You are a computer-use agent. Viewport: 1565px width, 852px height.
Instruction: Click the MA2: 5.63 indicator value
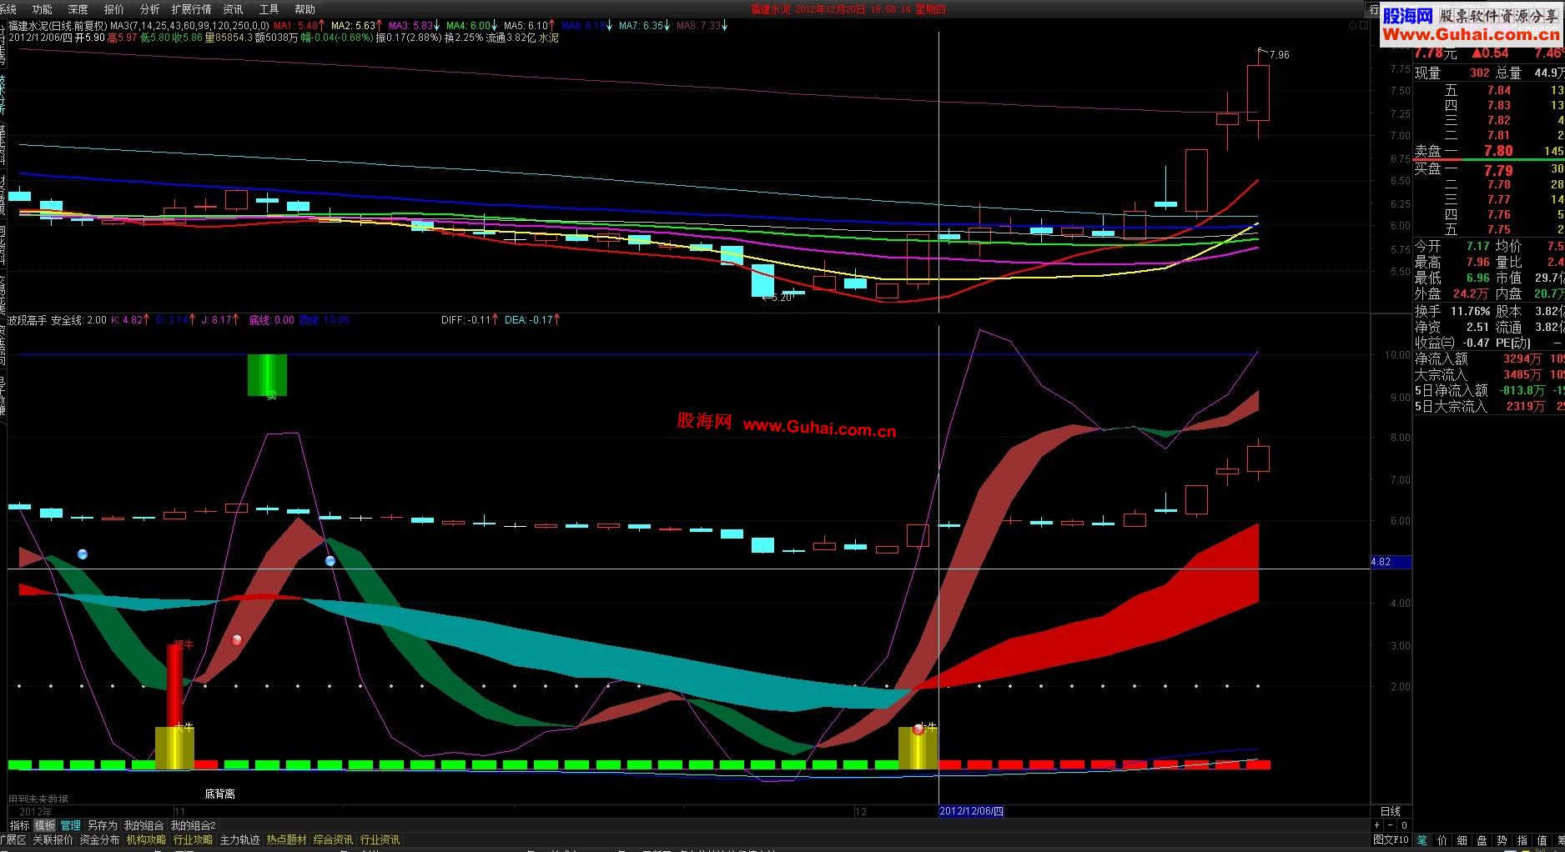(355, 26)
